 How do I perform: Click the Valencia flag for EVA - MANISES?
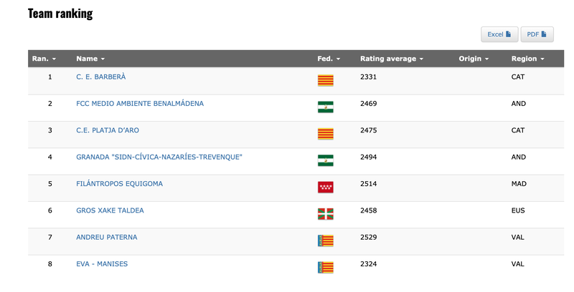pos(325,267)
